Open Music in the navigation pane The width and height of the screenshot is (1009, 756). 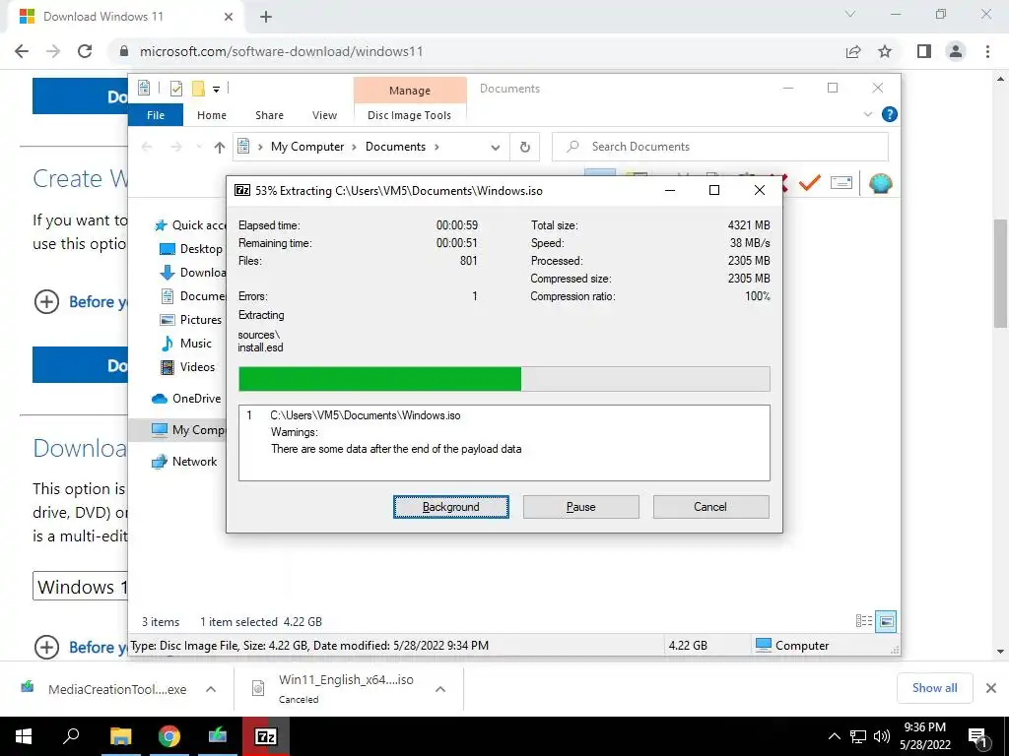click(x=186, y=344)
